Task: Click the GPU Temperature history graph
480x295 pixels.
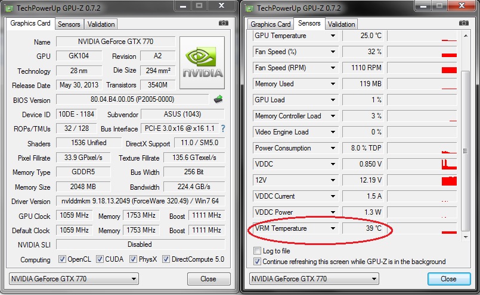Action: point(422,36)
